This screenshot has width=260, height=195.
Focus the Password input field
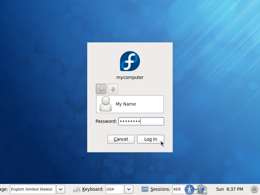[x=141, y=121]
